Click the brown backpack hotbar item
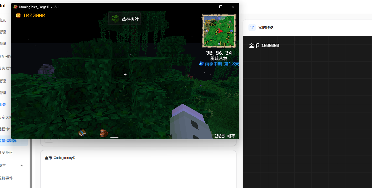The image size is (372, 188). 104,133
